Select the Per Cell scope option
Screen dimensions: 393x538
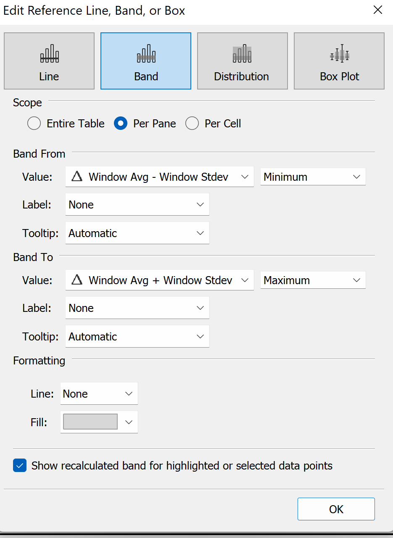[x=192, y=124]
